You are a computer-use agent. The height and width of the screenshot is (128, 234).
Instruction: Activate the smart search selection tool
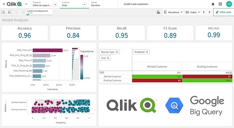[3, 12]
